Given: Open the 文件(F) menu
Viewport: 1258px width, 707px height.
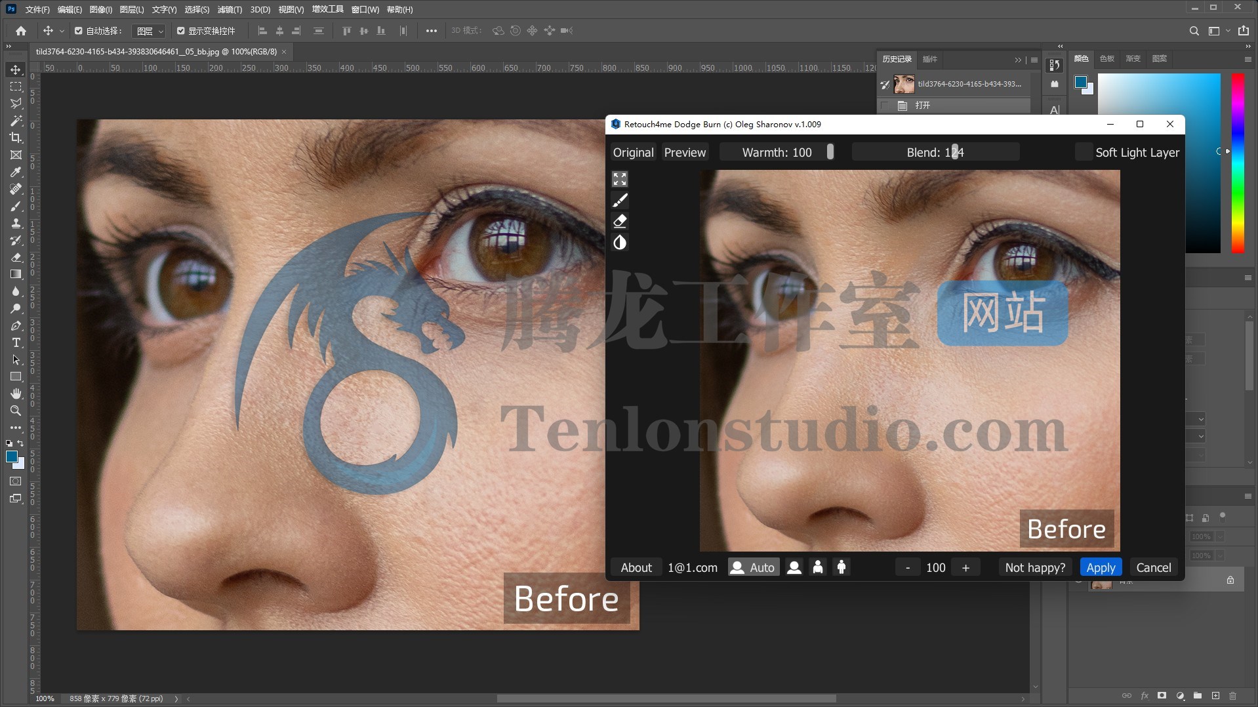Looking at the screenshot, I should pyautogui.click(x=37, y=10).
